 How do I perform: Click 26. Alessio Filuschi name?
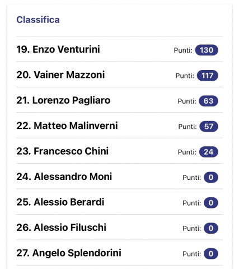(x=62, y=228)
